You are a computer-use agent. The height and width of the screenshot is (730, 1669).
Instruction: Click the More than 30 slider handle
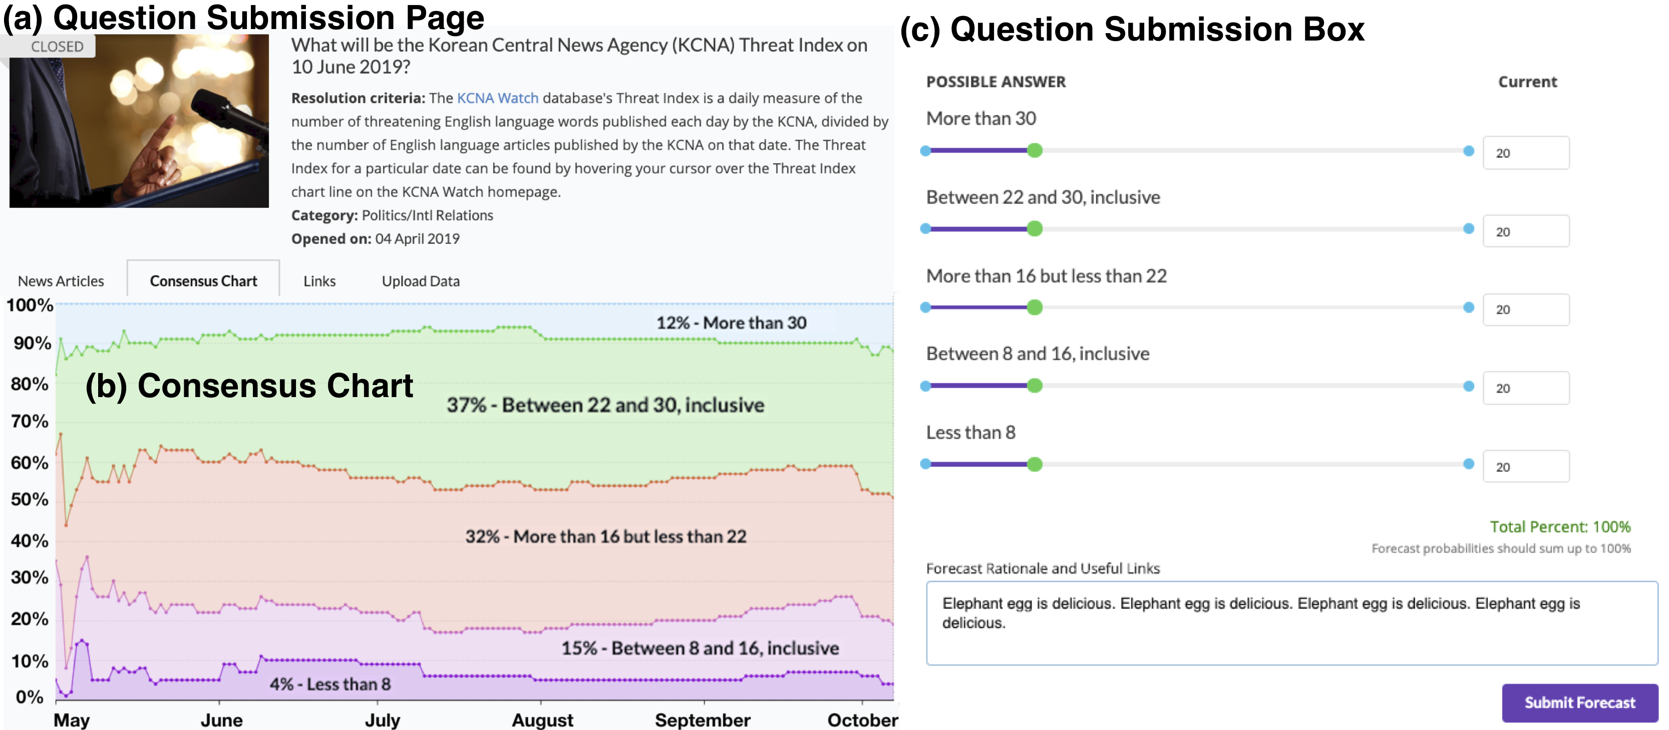tap(1035, 151)
